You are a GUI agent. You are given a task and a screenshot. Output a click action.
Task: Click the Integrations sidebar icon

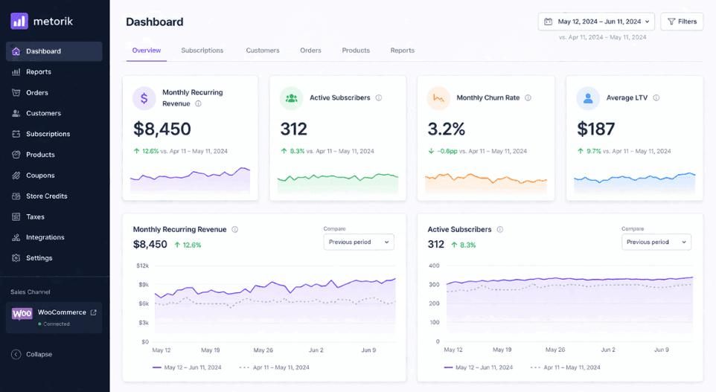(x=16, y=237)
